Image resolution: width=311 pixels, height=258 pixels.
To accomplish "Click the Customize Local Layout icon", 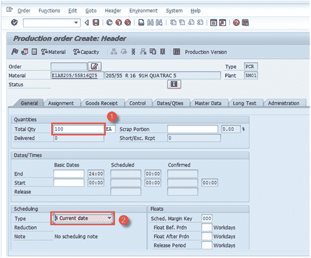I will (x=245, y=23).
